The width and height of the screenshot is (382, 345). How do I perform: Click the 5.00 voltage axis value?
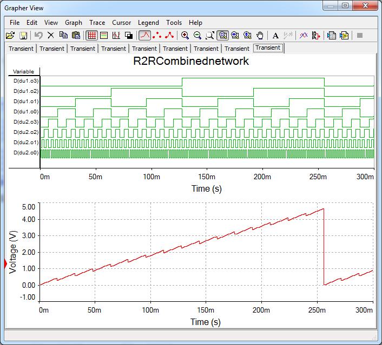click(29, 207)
